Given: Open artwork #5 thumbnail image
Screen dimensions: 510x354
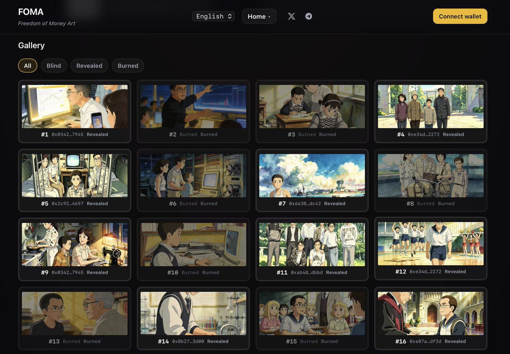Looking at the screenshot, I should pos(75,176).
